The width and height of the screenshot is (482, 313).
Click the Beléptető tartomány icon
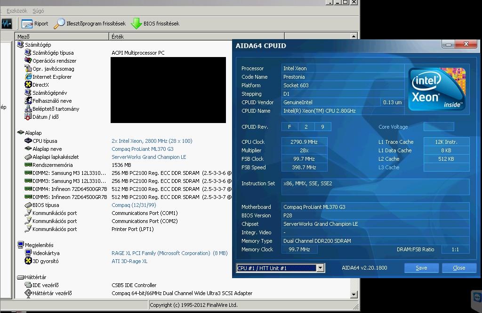pyautogui.click(x=28, y=108)
